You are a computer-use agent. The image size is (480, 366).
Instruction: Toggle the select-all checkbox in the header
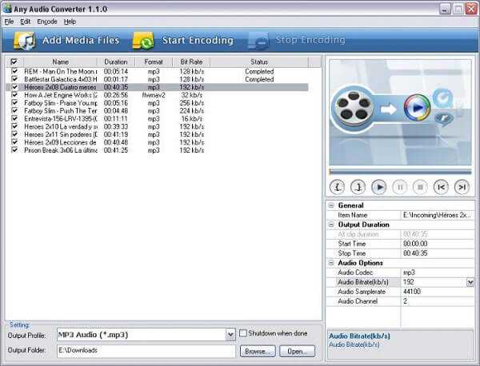tap(14, 62)
